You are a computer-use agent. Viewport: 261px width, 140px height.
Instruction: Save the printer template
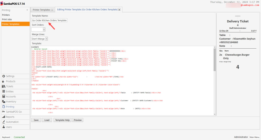[36, 120]
